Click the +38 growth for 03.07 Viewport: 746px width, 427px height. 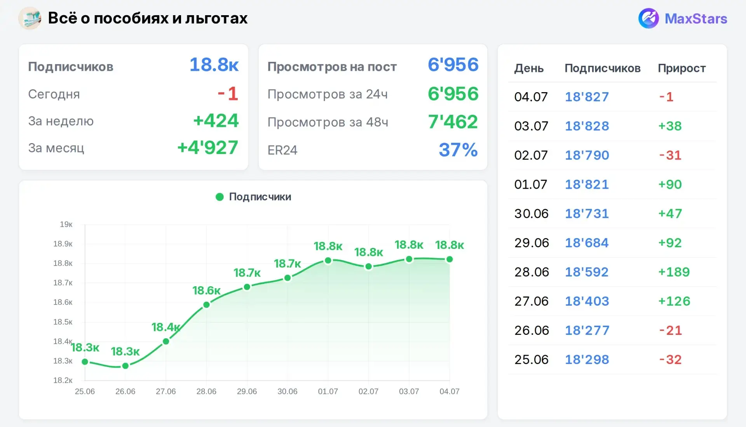pyautogui.click(x=670, y=126)
